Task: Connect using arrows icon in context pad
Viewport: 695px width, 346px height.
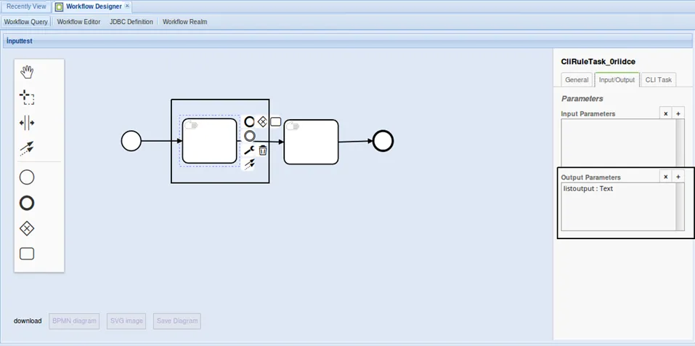Action: (x=250, y=164)
